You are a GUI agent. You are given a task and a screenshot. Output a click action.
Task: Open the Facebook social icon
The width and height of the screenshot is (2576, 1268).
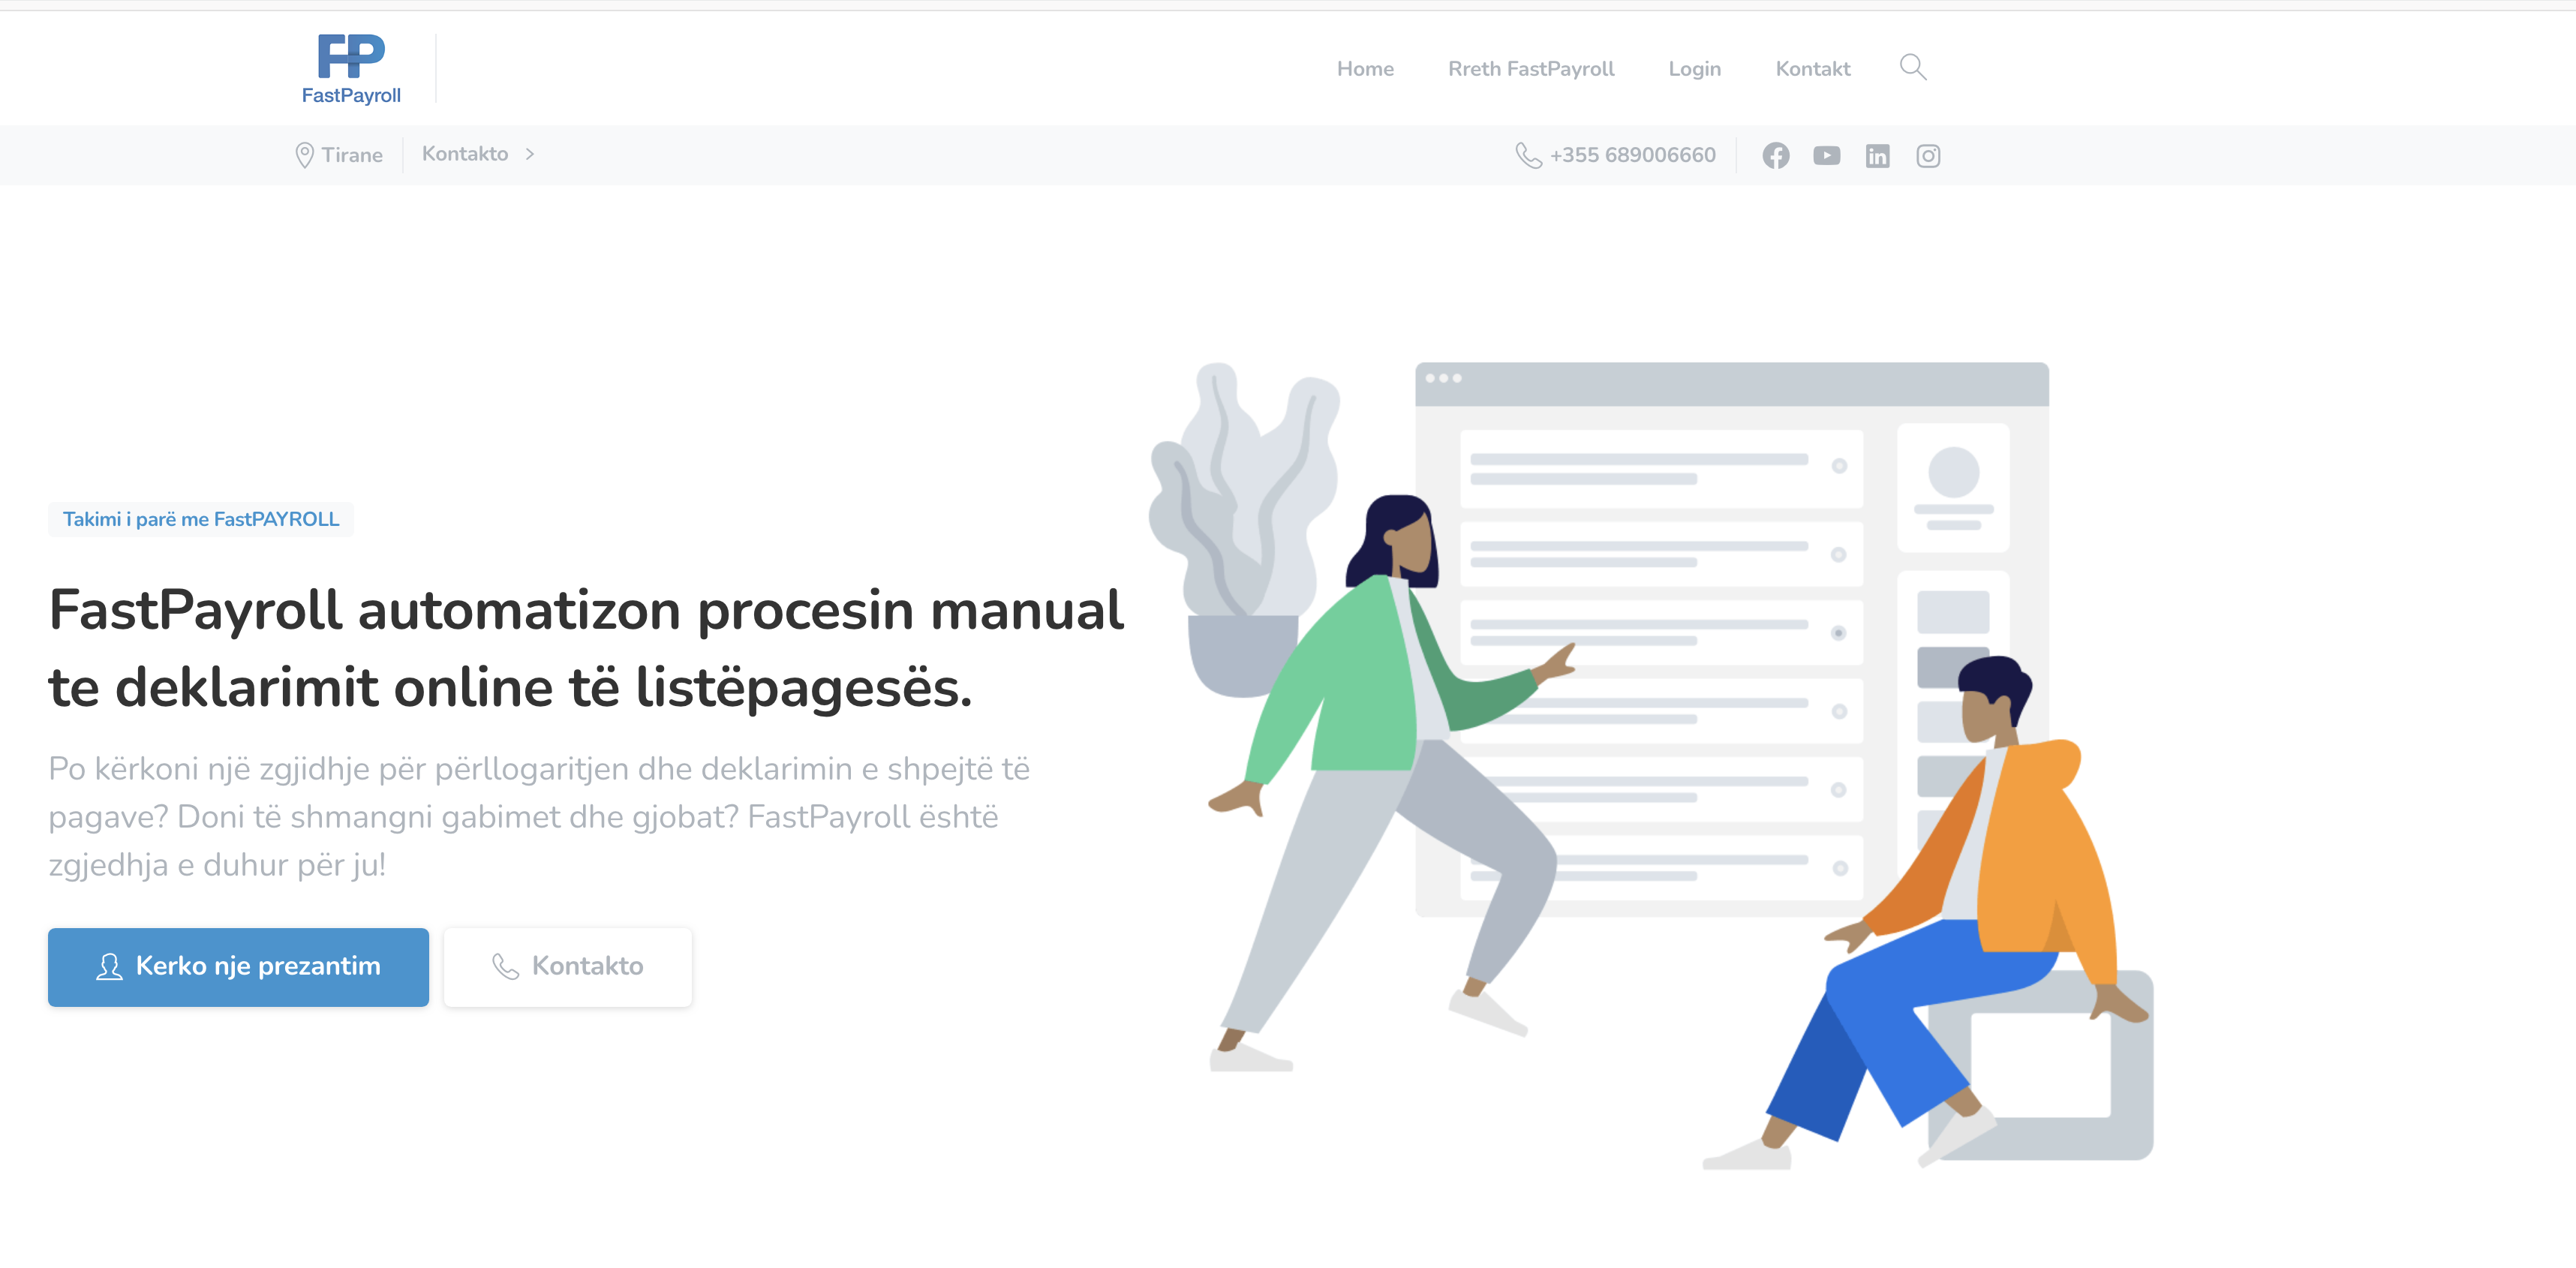point(1775,155)
